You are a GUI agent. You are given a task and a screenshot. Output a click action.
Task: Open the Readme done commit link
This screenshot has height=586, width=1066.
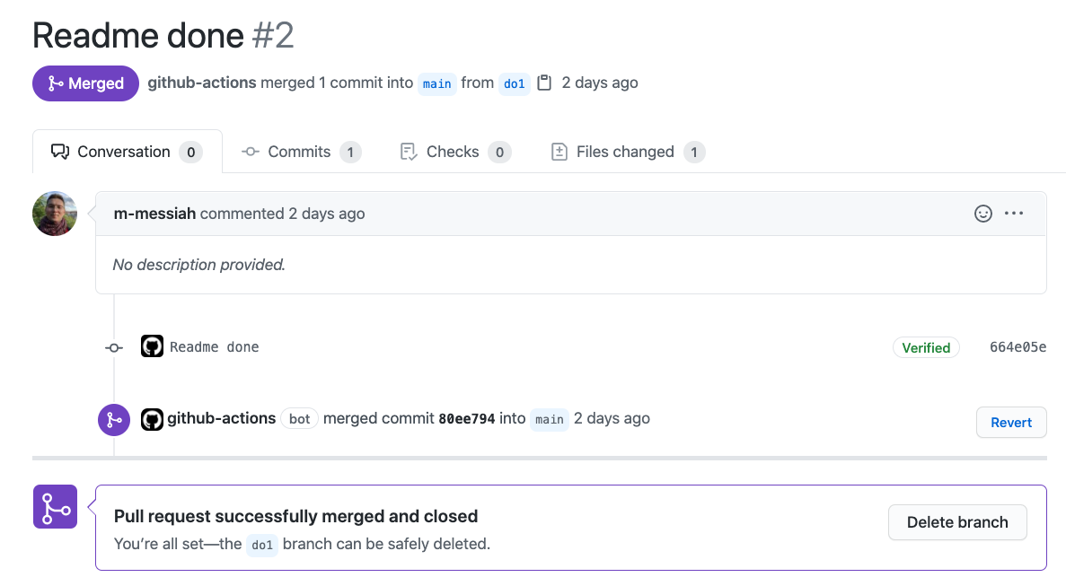[214, 347]
